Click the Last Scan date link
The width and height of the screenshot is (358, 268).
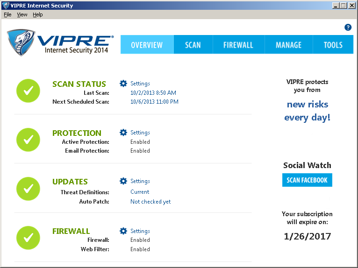tap(153, 93)
